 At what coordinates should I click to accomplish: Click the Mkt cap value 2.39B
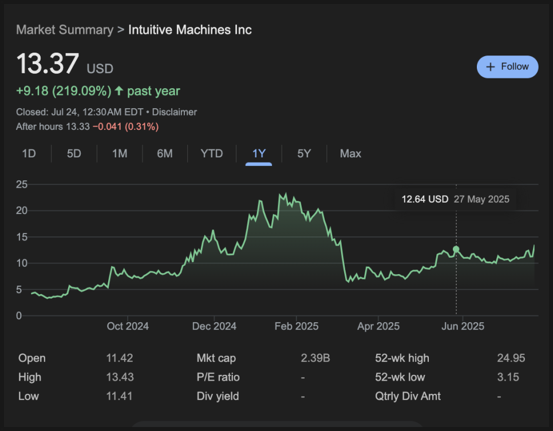(x=315, y=358)
